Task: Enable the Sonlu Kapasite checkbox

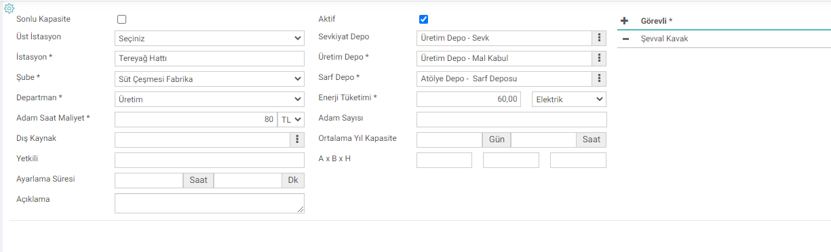Action: coord(122,20)
